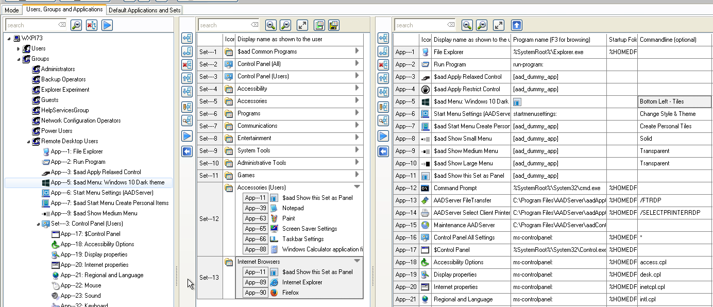Viewport: 713px width, 307px height.
Task: Expand the Users node in the tree
Action: (19, 48)
